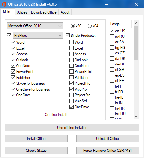
Task: Select the Main tab
Action: click(6, 12)
